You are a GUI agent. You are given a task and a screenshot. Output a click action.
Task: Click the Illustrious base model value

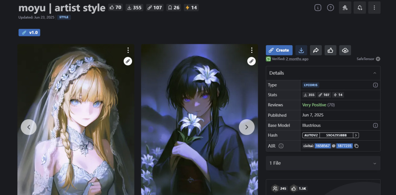[x=311, y=125]
